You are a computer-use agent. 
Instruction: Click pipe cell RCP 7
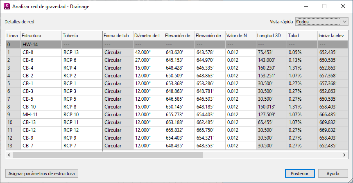coord(82,145)
